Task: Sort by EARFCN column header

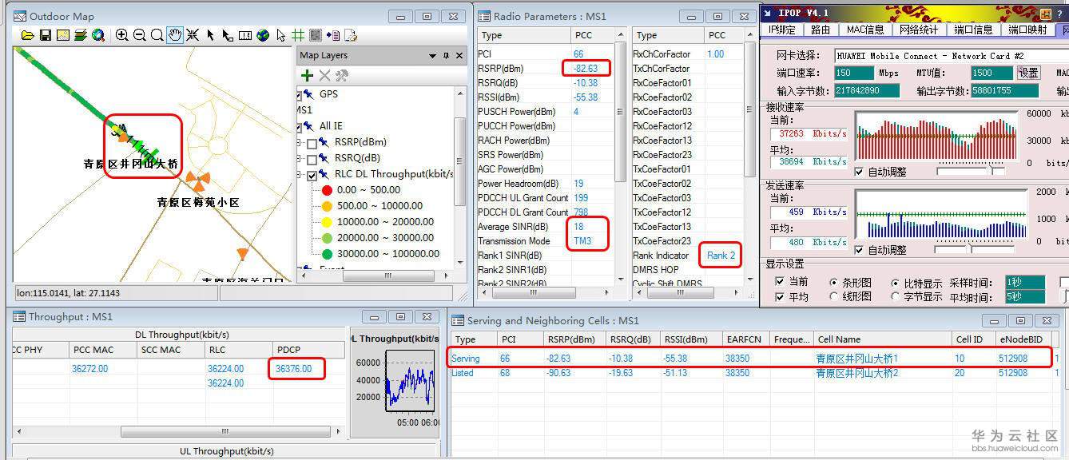Action: coord(746,339)
